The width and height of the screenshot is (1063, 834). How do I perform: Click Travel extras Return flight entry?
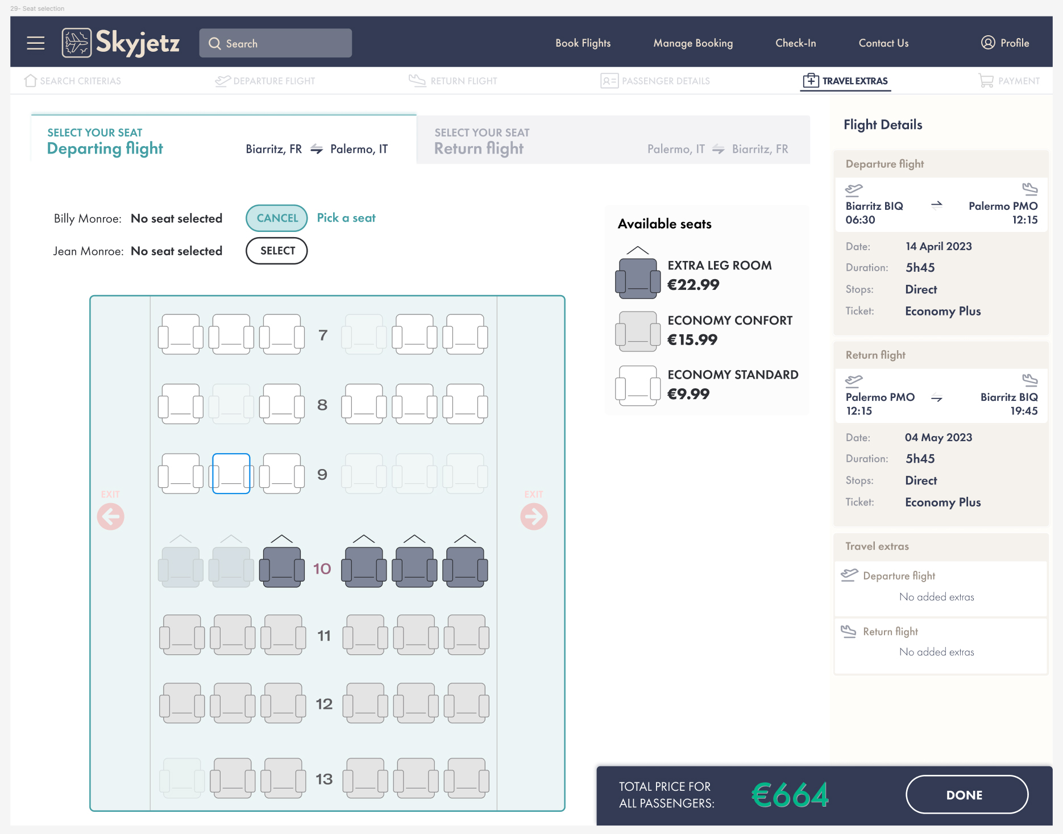[941, 645]
